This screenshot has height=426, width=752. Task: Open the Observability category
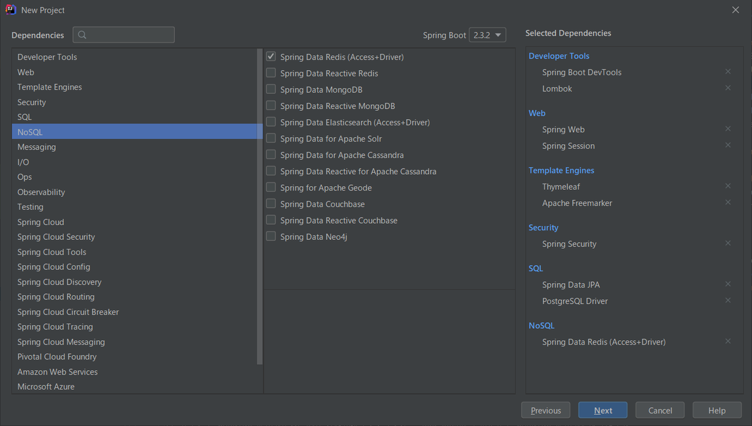[x=134, y=192]
